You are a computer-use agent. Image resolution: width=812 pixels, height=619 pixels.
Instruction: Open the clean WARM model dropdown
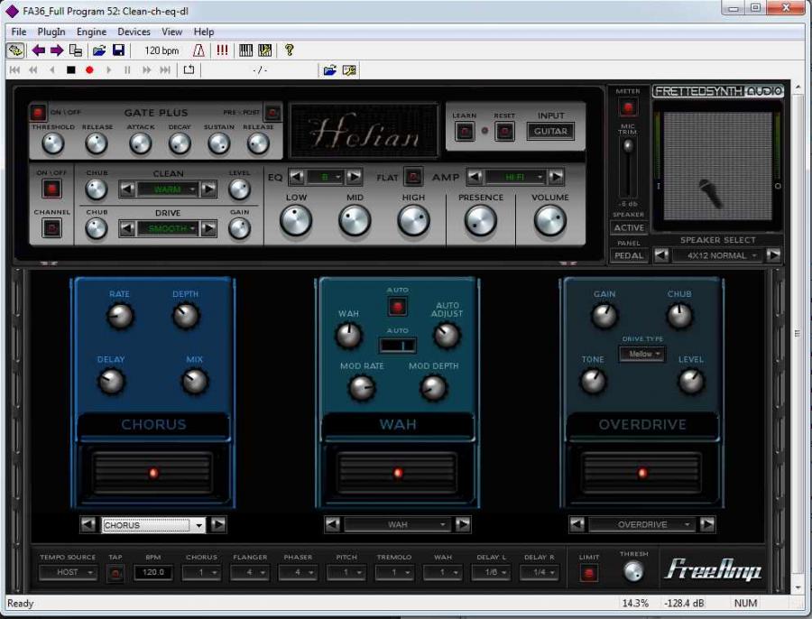pyautogui.click(x=168, y=189)
